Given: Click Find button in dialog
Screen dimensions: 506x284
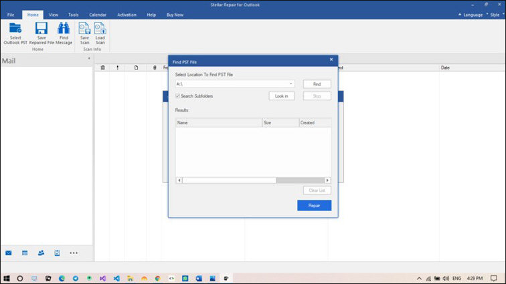Looking at the screenshot, I should [x=317, y=84].
